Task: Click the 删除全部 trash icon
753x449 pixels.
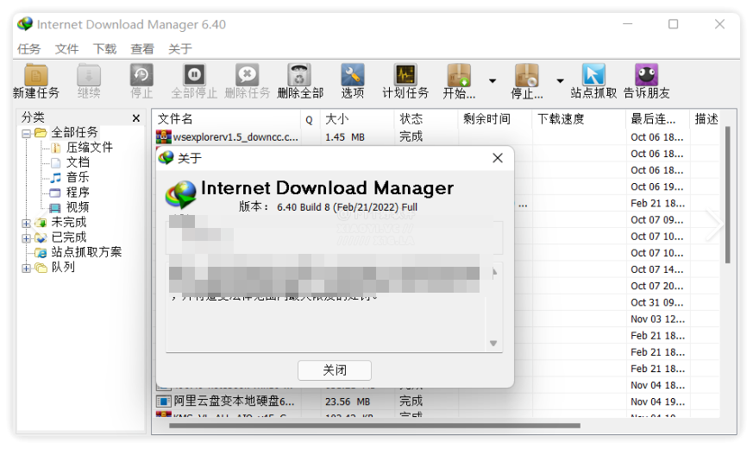Action: point(299,75)
